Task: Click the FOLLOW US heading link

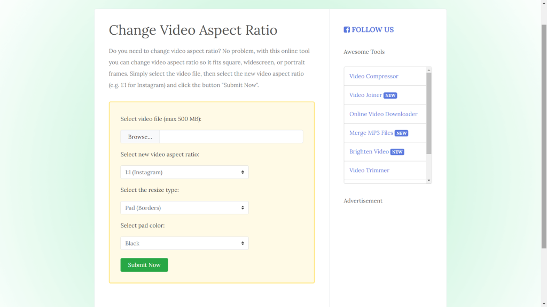Action: coord(372,30)
